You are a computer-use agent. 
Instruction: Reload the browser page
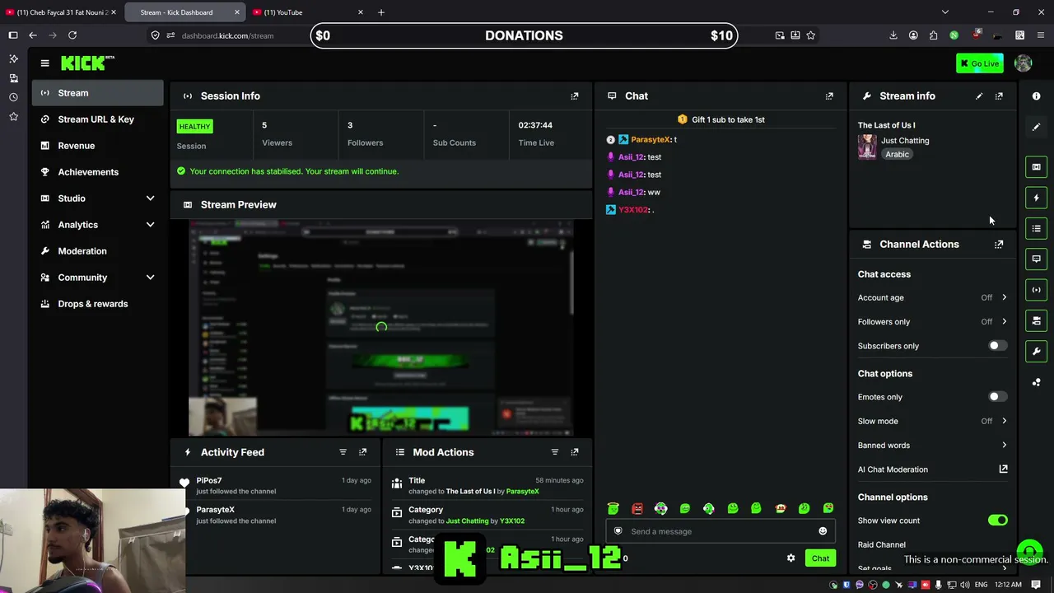point(72,35)
